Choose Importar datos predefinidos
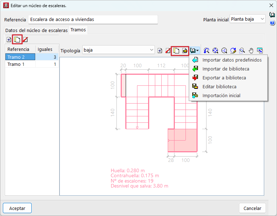 click(x=228, y=60)
